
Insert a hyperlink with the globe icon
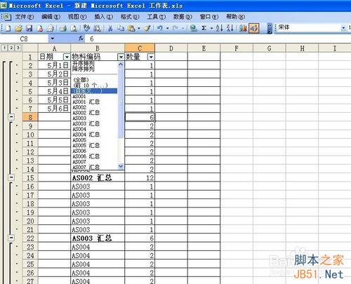pyautogui.click(x=193, y=28)
